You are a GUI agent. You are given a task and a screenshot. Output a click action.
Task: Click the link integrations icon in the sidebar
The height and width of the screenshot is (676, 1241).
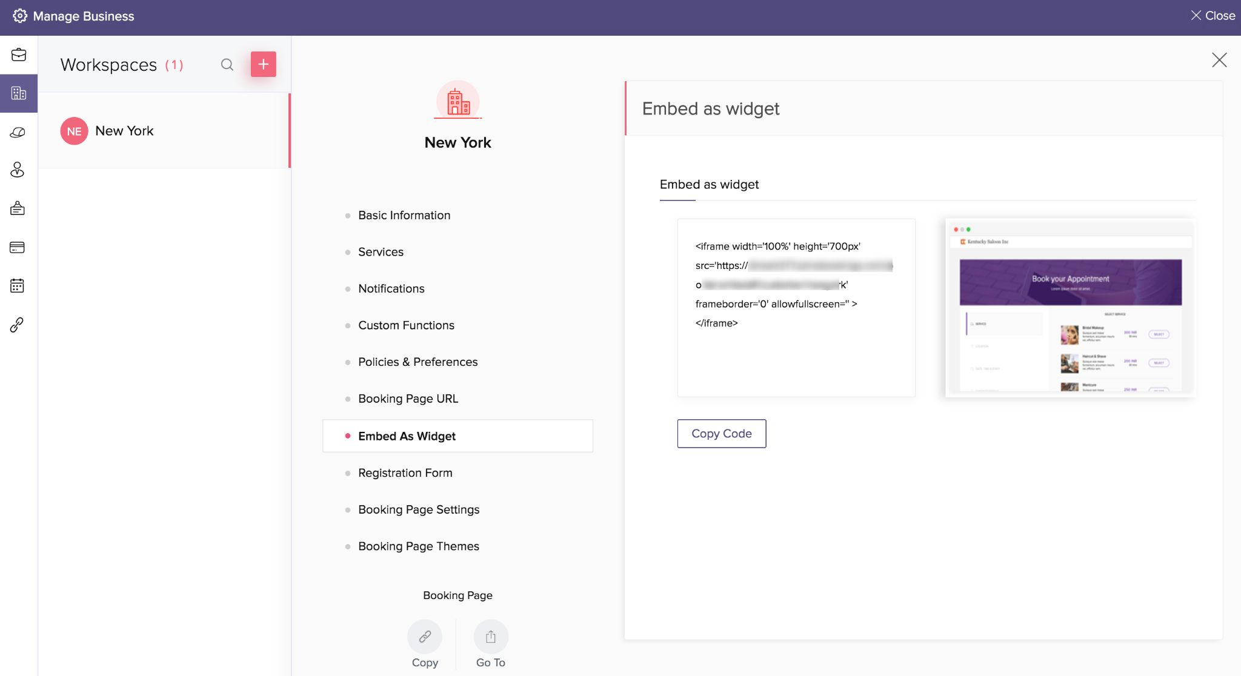pyautogui.click(x=17, y=325)
